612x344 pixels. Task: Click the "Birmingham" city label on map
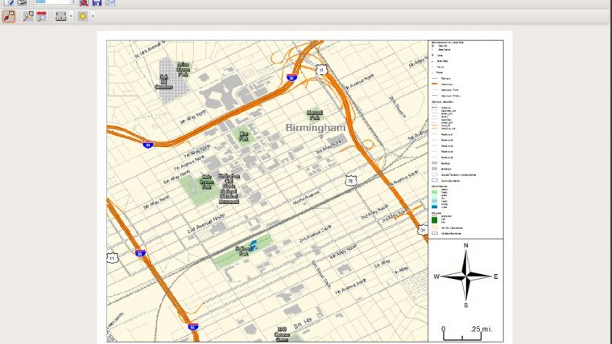pyautogui.click(x=316, y=128)
